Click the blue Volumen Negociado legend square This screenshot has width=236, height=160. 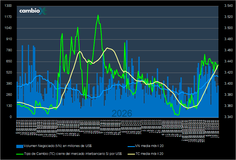coord(20,146)
